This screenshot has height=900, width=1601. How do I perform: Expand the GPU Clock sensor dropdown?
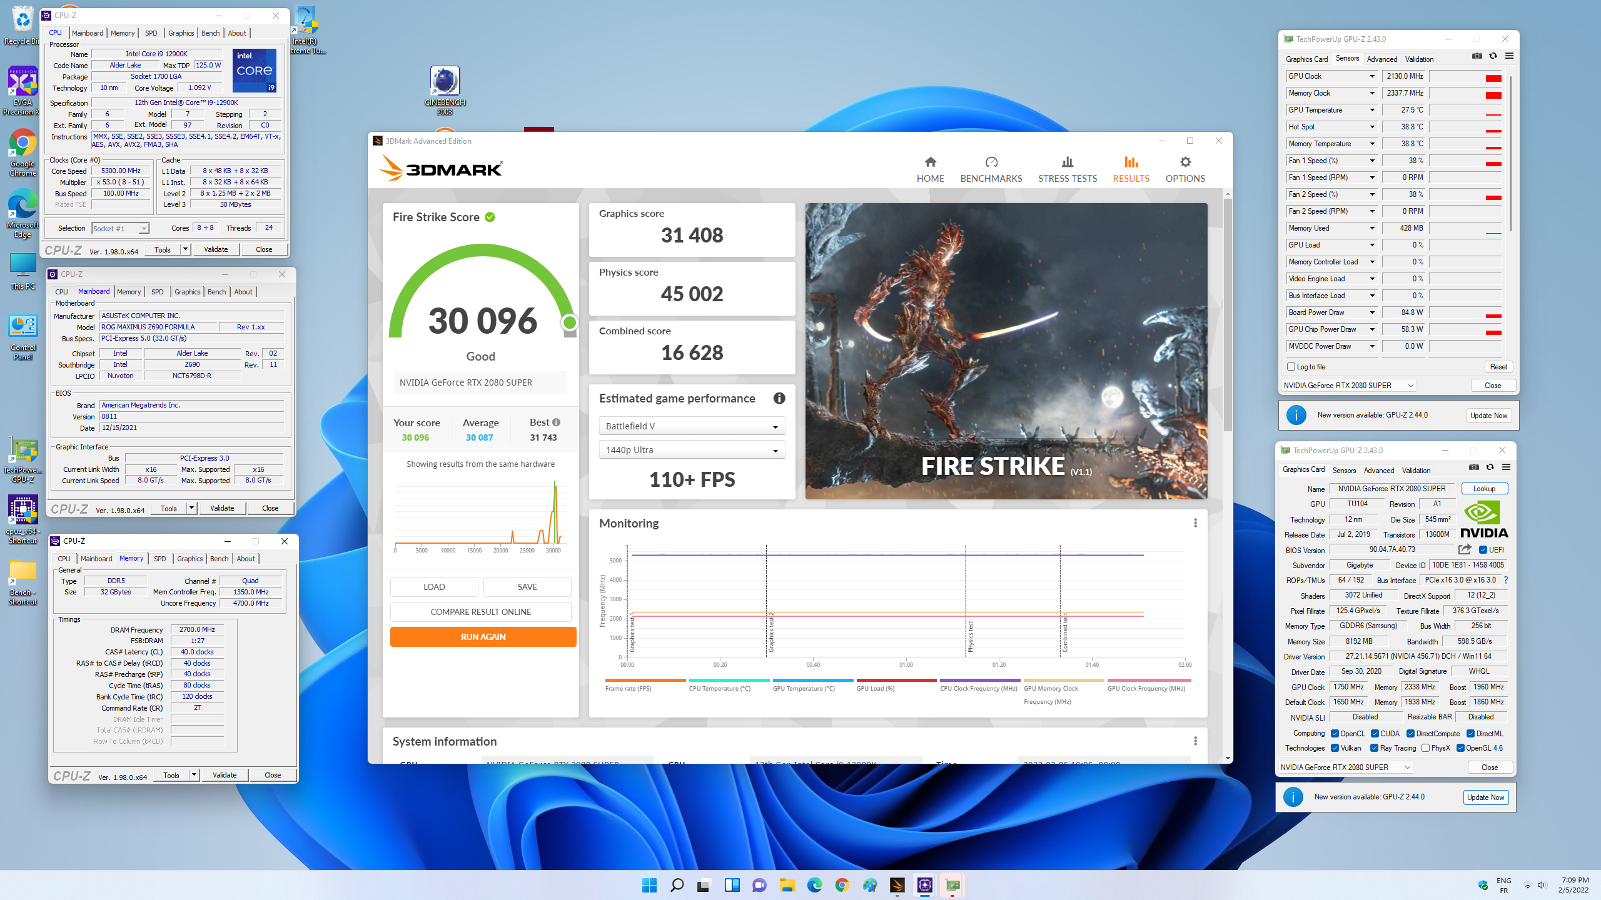coord(1372,76)
